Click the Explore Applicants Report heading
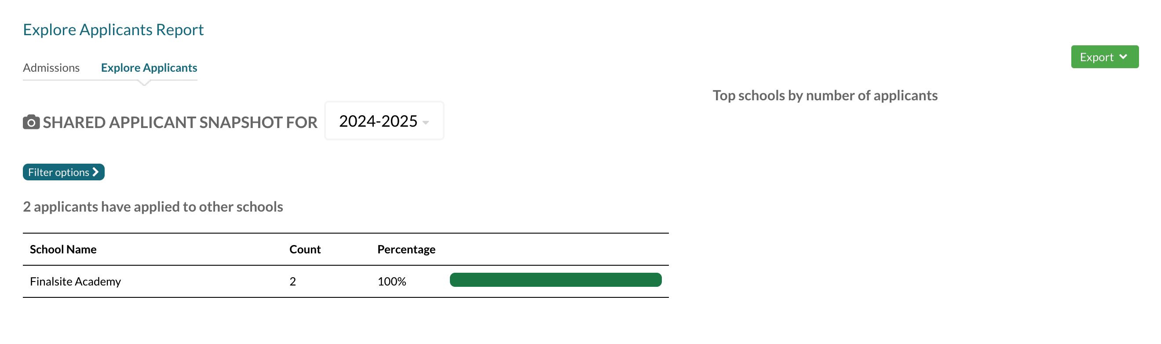The width and height of the screenshot is (1161, 344). pyautogui.click(x=113, y=30)
